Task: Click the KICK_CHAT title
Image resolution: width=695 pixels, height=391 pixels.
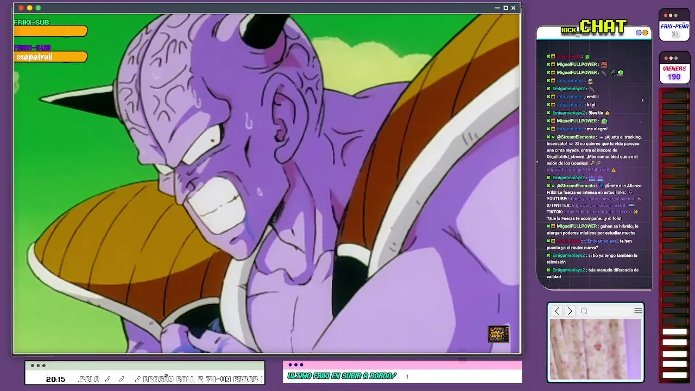Action: click(x=594, y=27)
